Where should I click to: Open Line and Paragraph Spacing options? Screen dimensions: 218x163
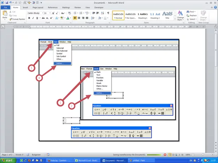pyautogui.click(x=92, y=18)
